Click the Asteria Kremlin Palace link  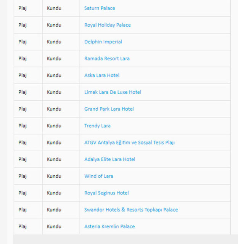[x=109, y=226]
